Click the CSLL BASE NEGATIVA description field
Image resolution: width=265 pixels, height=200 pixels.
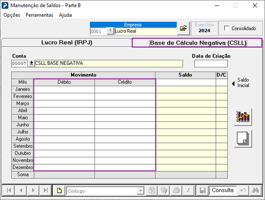109,64
